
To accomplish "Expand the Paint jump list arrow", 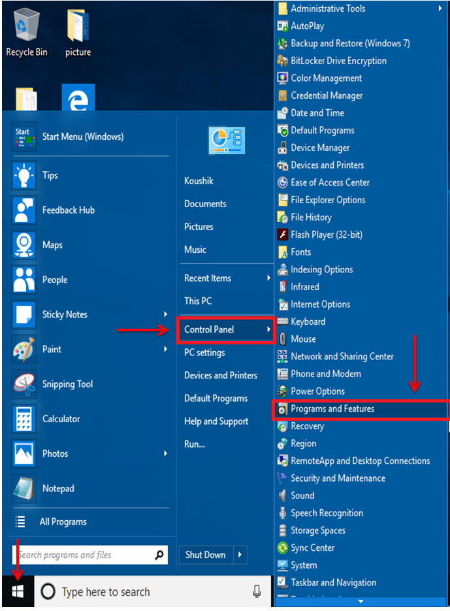I will [166, 349].
